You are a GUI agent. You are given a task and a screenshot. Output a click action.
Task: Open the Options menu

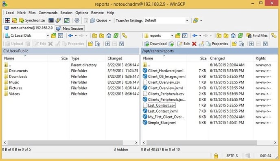point(82,13)
